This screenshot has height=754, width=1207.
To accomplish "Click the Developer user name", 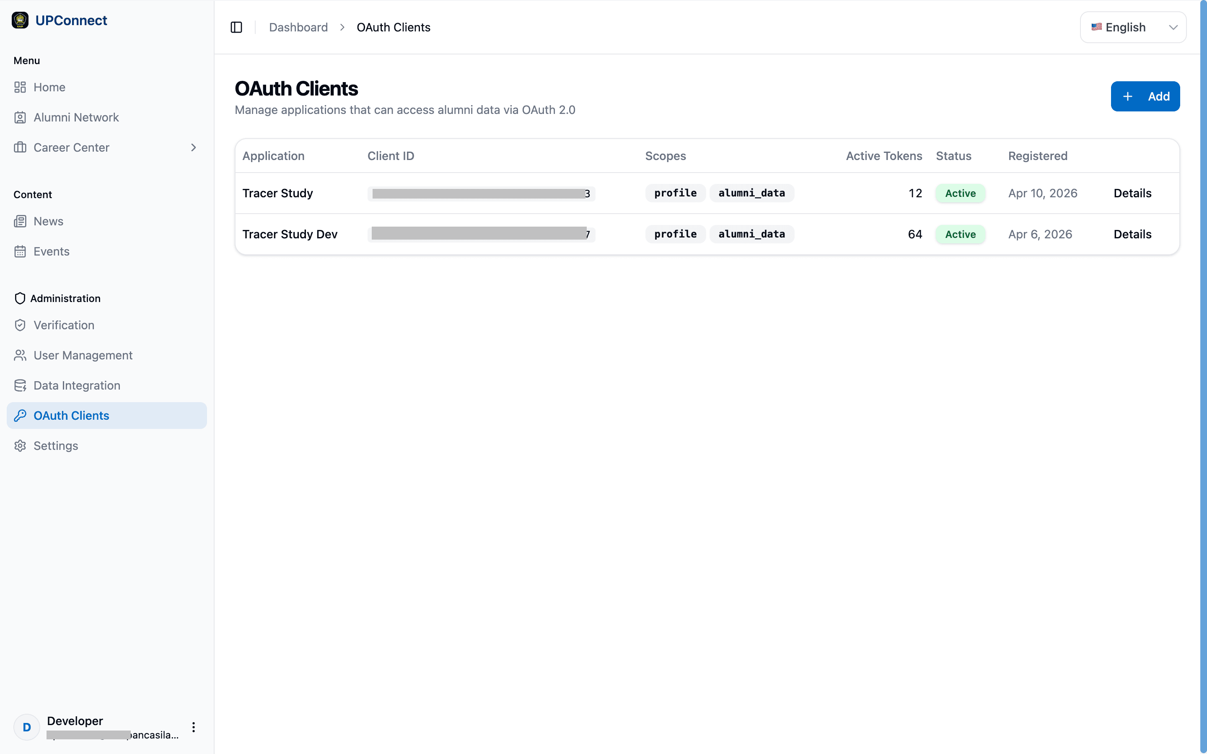I will (x=75, y=721).
